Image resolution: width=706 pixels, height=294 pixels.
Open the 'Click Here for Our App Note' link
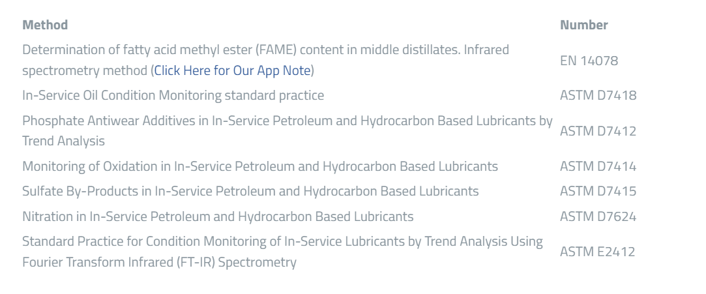[x=232, y=70]
